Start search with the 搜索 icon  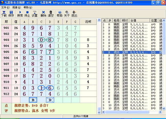point(20,14)
